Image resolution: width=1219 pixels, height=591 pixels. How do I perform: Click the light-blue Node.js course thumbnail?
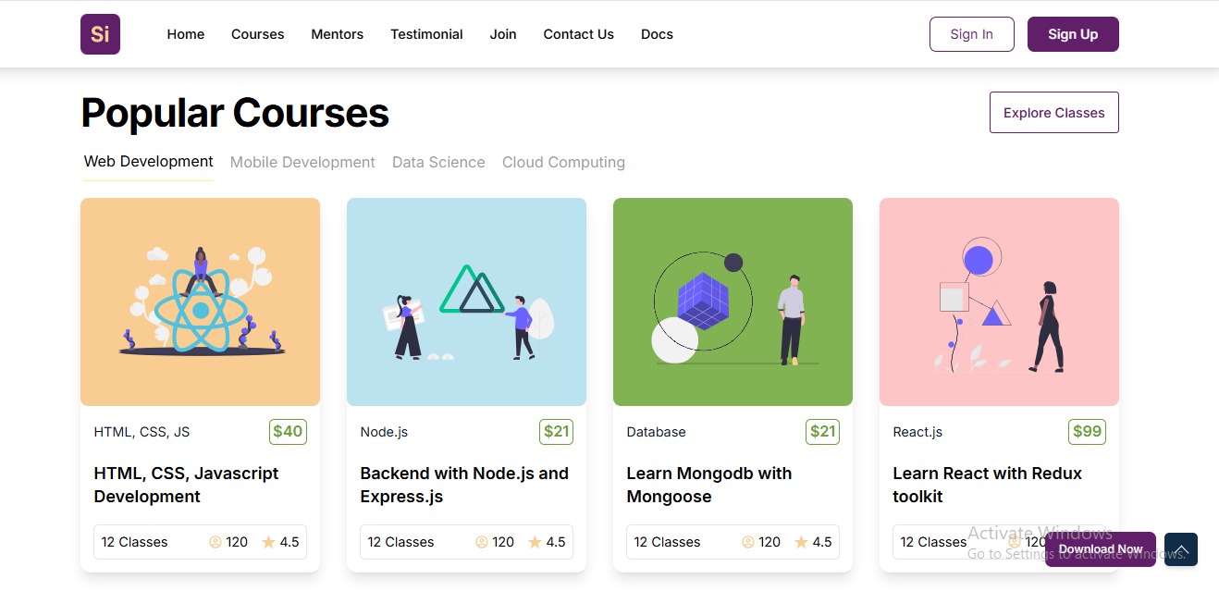click(466, 302)
